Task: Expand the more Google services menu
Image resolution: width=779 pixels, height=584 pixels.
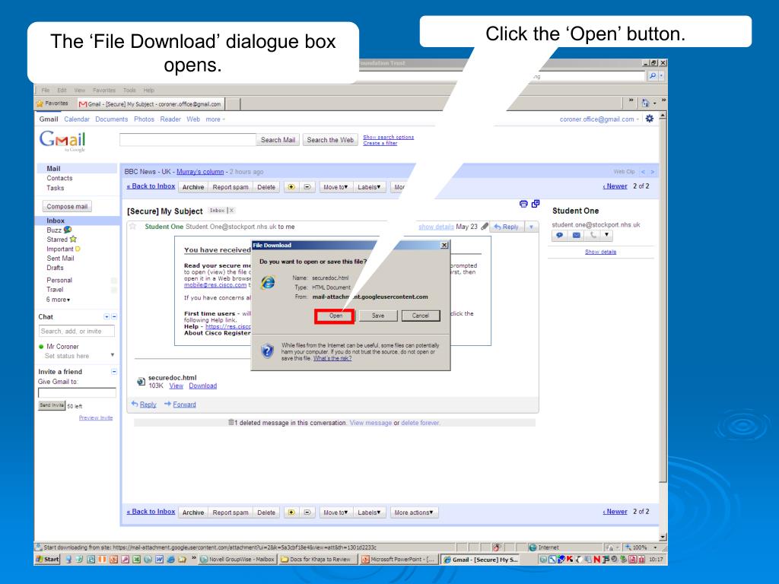Action: click(x=215, y=119)
